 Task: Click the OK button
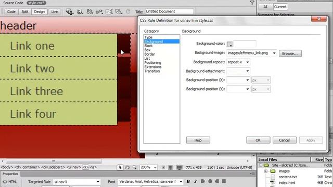[258, 140]
